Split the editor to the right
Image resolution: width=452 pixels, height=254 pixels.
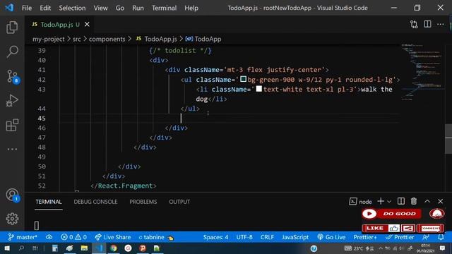pos(427,25)
